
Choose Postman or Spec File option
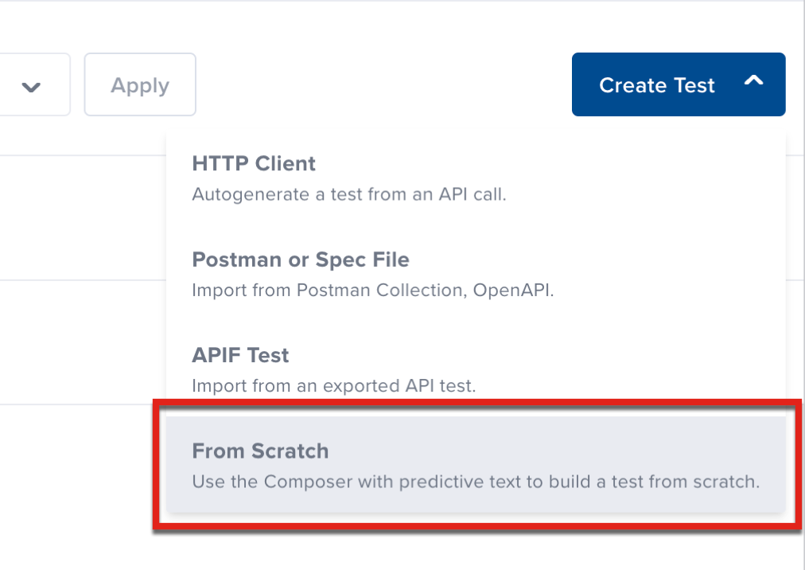pyautogui.click(x=300, y=260)
